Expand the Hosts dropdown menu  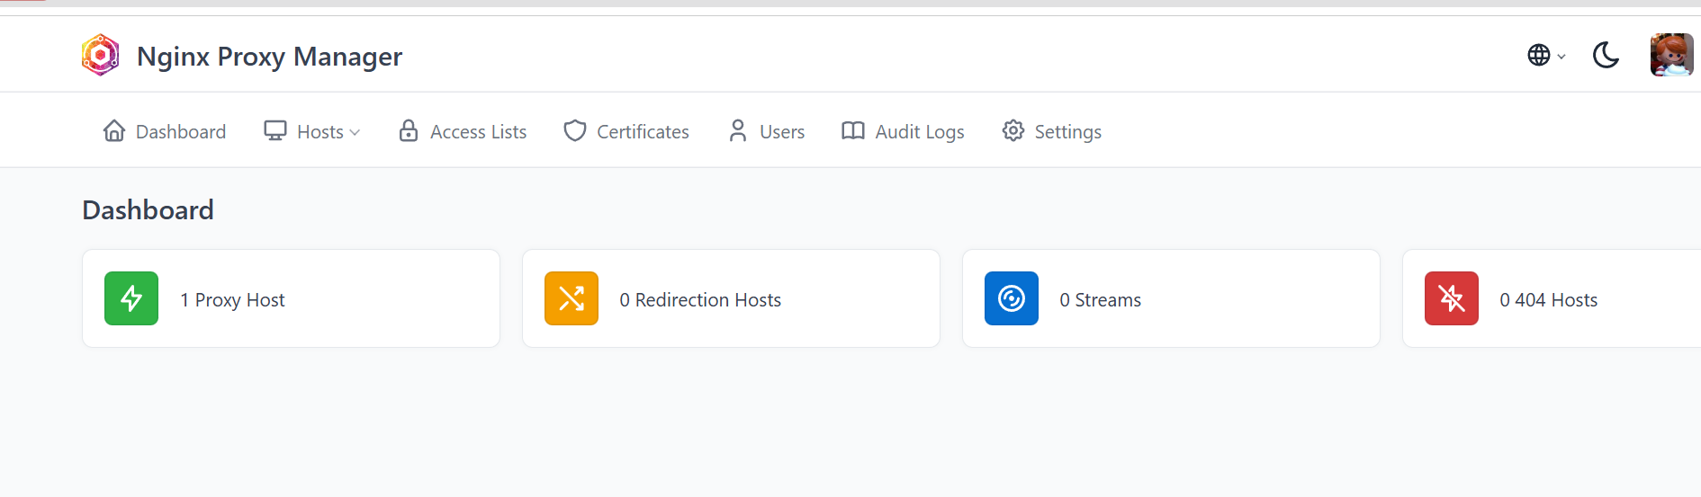(312, 132)
